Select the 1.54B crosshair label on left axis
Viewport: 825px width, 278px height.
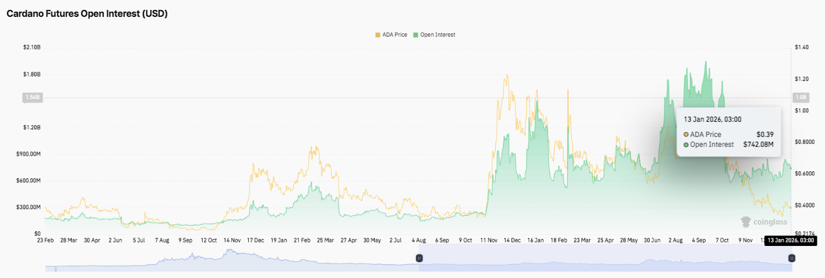click(31, 97)
